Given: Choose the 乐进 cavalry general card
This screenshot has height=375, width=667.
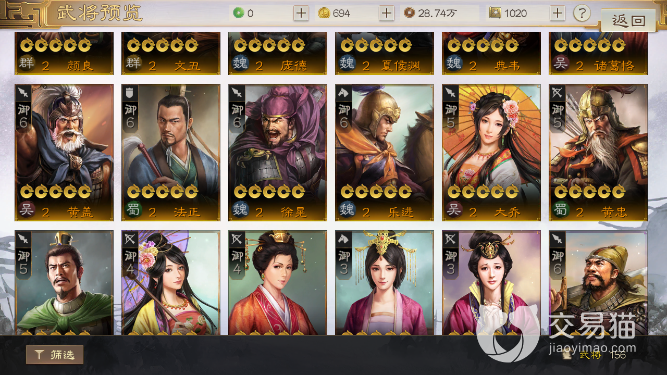Looking at the screenshot, I should coord(385,153).
